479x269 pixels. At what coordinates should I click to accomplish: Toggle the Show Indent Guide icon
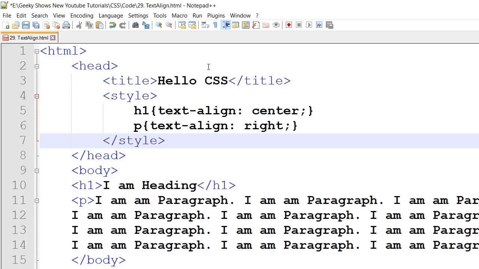pos(226,25)
